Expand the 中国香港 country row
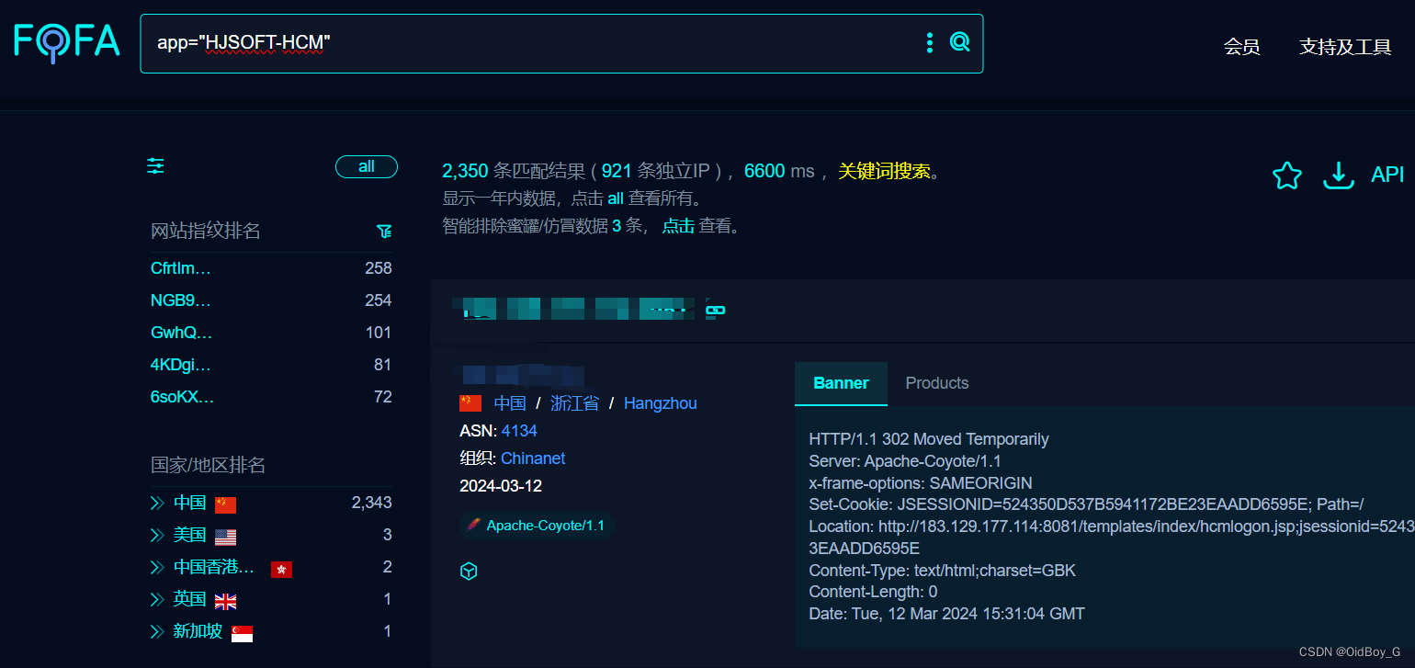Screen dimensions: 1415x668 coord(157,567)
